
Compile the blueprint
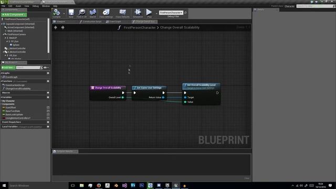57,13
